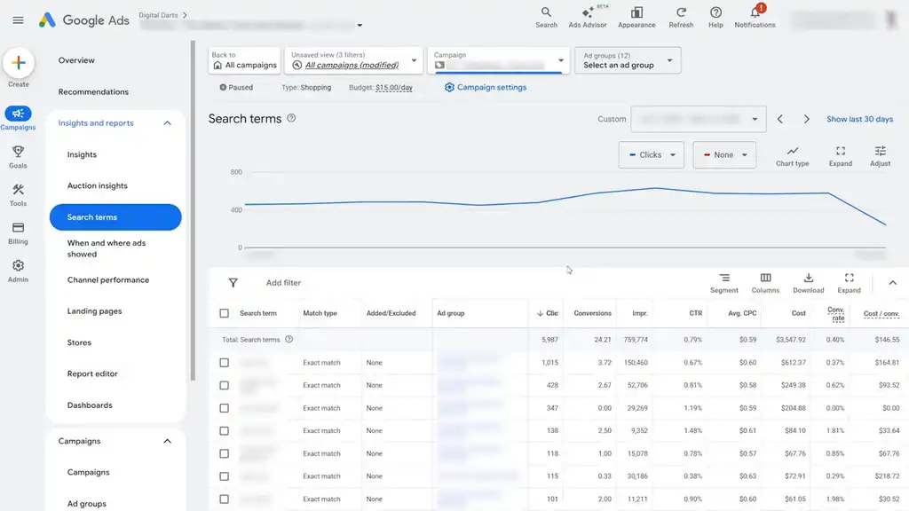Check the row with 347 clicks
The image size is (909, 511).
coord(225,408)
